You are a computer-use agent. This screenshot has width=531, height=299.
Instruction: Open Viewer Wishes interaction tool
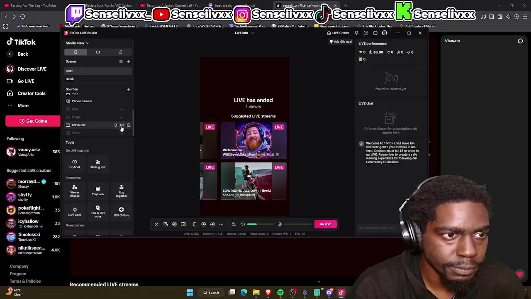click(x=75, y=191)
